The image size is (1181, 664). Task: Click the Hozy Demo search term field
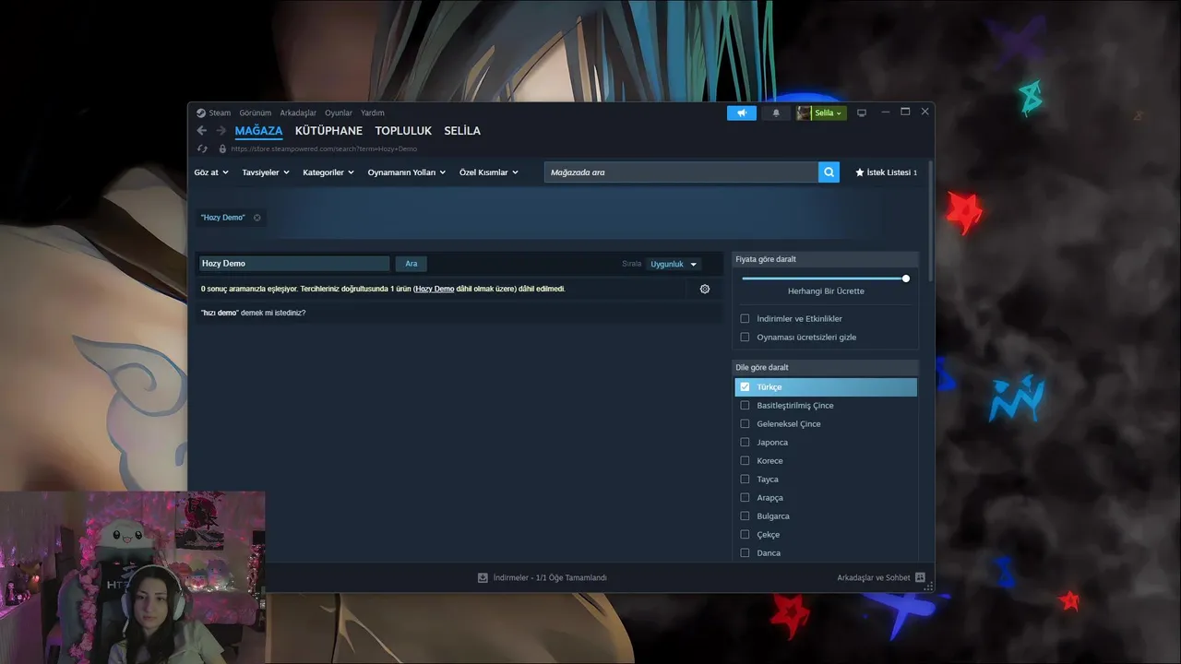[x=294, y=264]
